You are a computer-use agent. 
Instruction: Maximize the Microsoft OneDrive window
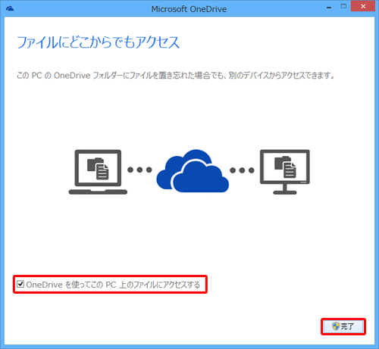(x=343, y=6)
